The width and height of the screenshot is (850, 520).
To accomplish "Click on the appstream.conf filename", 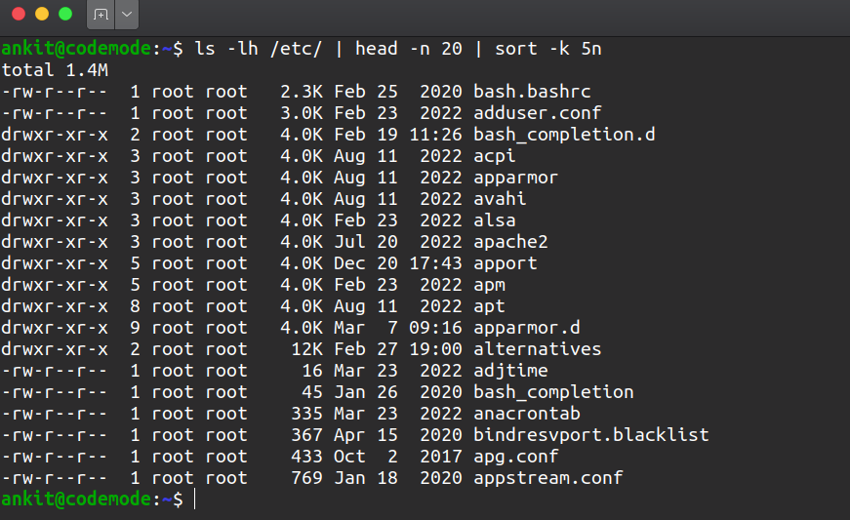I will [x=547, y=478].
